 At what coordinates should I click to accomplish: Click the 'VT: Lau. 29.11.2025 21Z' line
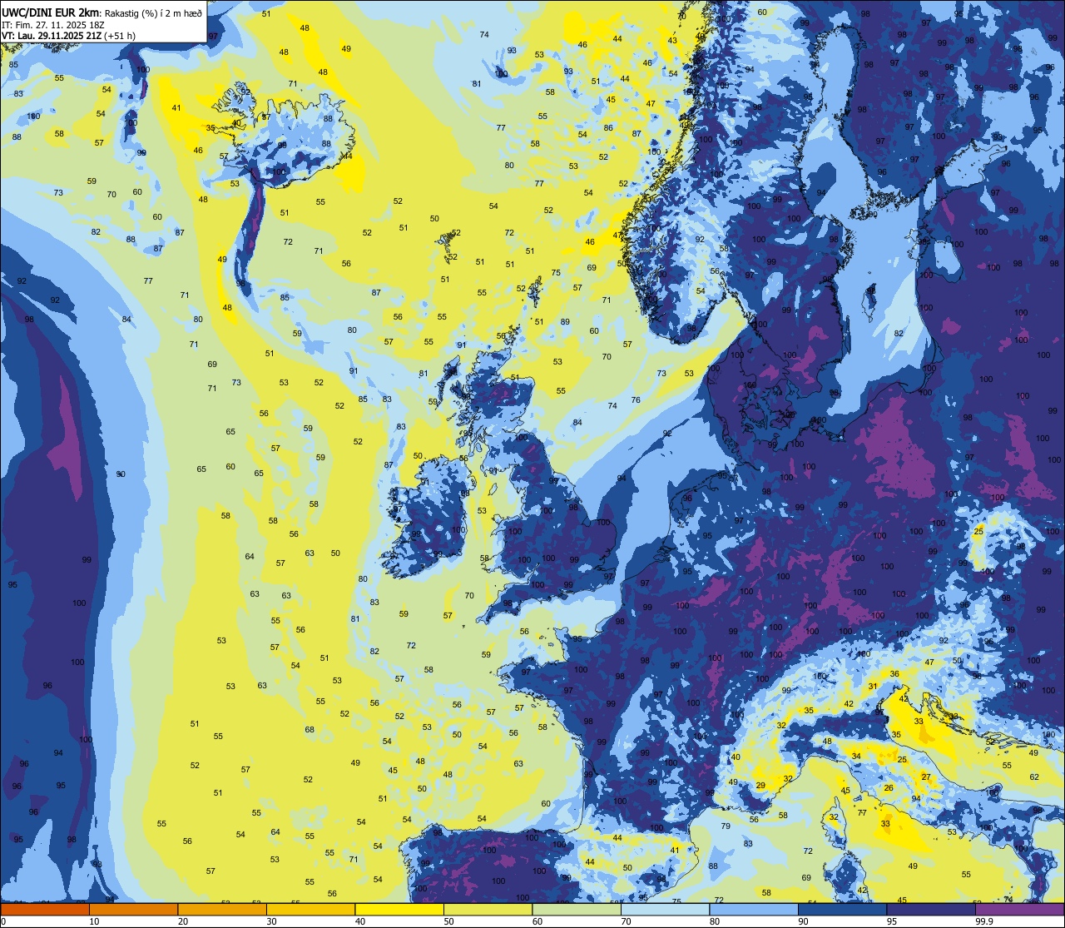52,36
